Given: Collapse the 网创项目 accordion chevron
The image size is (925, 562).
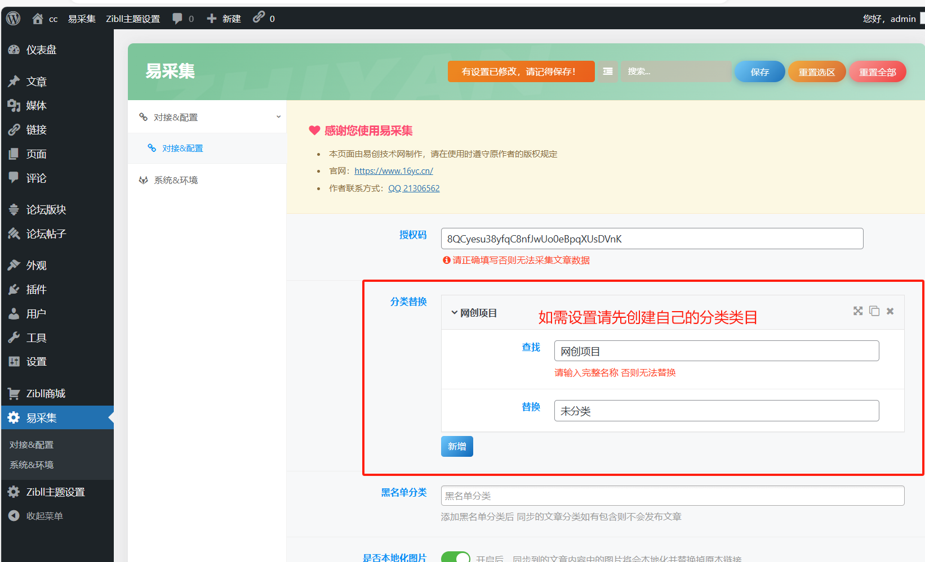Looking at the screenshot, I should (454, 313).
